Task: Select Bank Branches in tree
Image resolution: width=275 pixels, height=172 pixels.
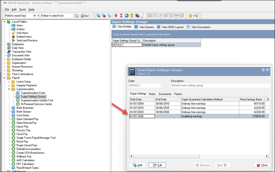Action: pyautogui.click(x=25, y=108)
